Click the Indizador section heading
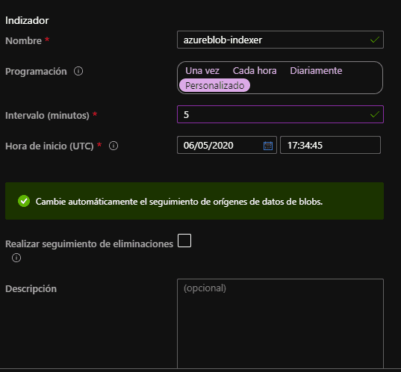Screen dimensions: 401x372 tap(27, 20)
